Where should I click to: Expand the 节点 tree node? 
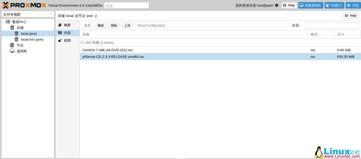[8, 45]
